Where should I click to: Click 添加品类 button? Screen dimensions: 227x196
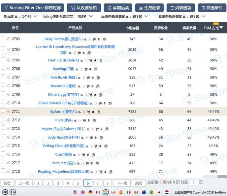(118, 8)
